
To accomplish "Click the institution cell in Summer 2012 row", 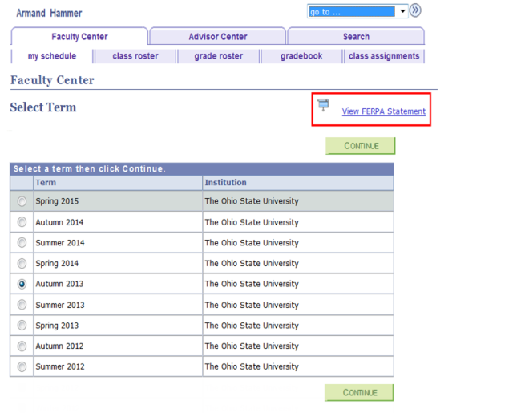I will [298, 366].
